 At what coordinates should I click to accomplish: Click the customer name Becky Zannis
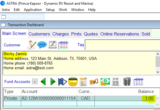pos(15,54)
